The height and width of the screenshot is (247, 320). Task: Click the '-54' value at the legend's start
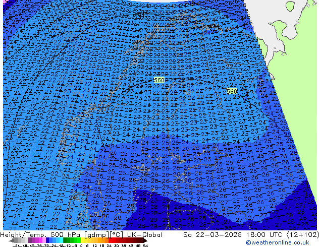16,246
